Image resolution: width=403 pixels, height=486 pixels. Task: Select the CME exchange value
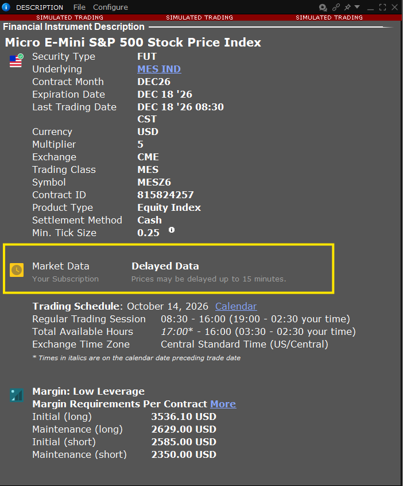148,157
